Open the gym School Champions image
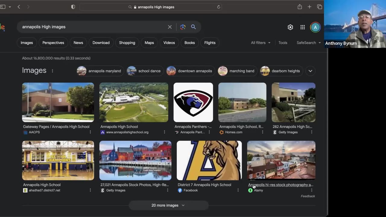The height and width of the screenshot is (217, 386). (x=58, y=160)
